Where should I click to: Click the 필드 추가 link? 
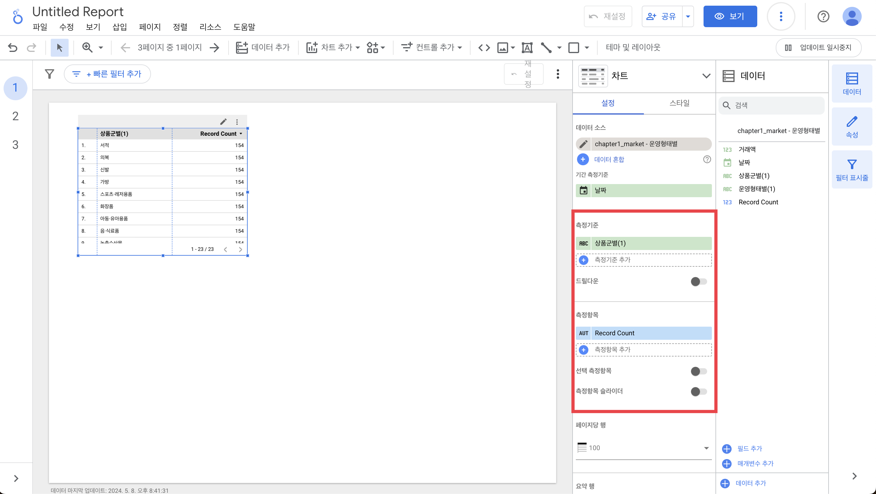pyautogui.click(x=749, y=448)
